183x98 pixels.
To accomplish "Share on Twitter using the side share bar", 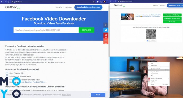I will 106,30.
